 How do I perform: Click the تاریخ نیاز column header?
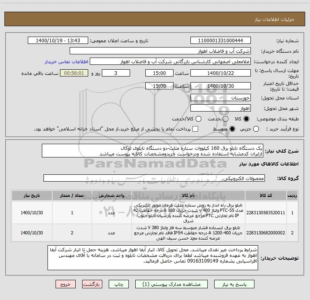[x=32, y=195]
